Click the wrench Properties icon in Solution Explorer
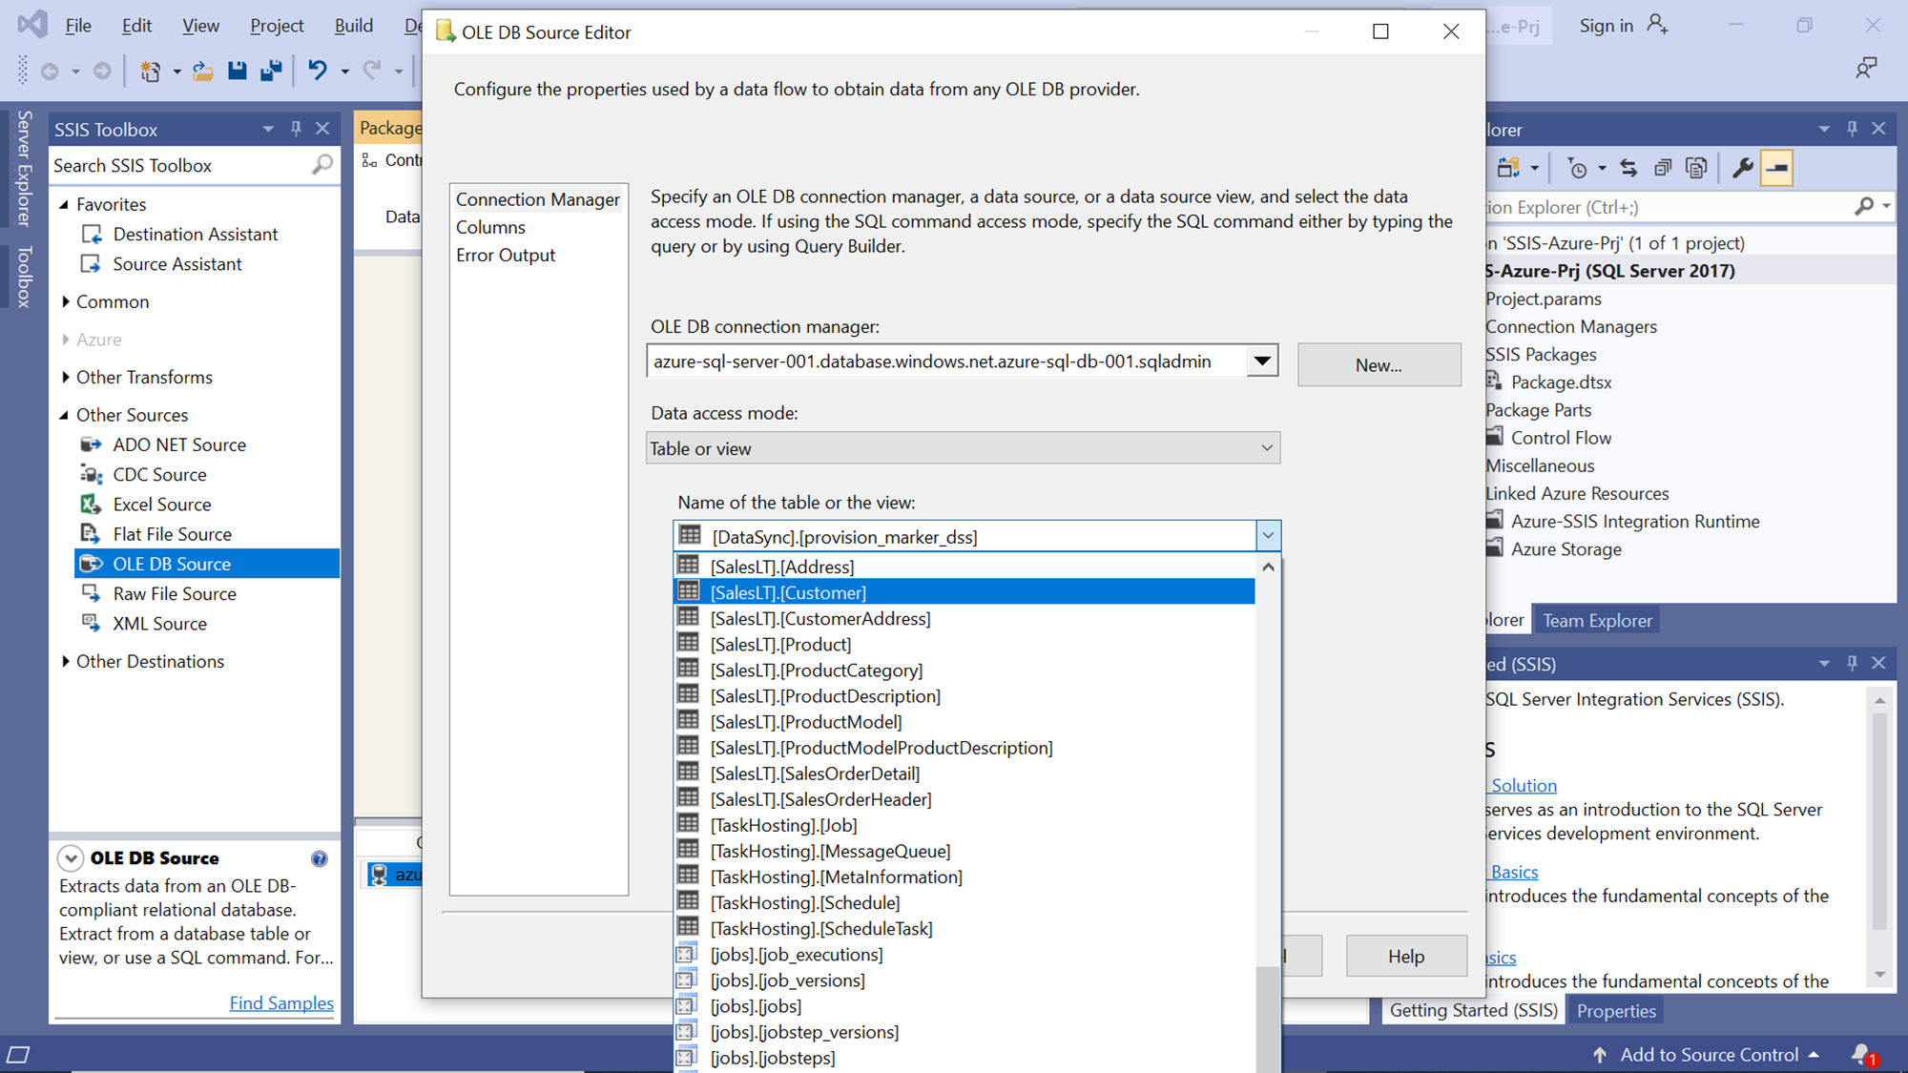Image resolution: width=1908 pixels, height=1073 pixels. [x=1742, y=168]
